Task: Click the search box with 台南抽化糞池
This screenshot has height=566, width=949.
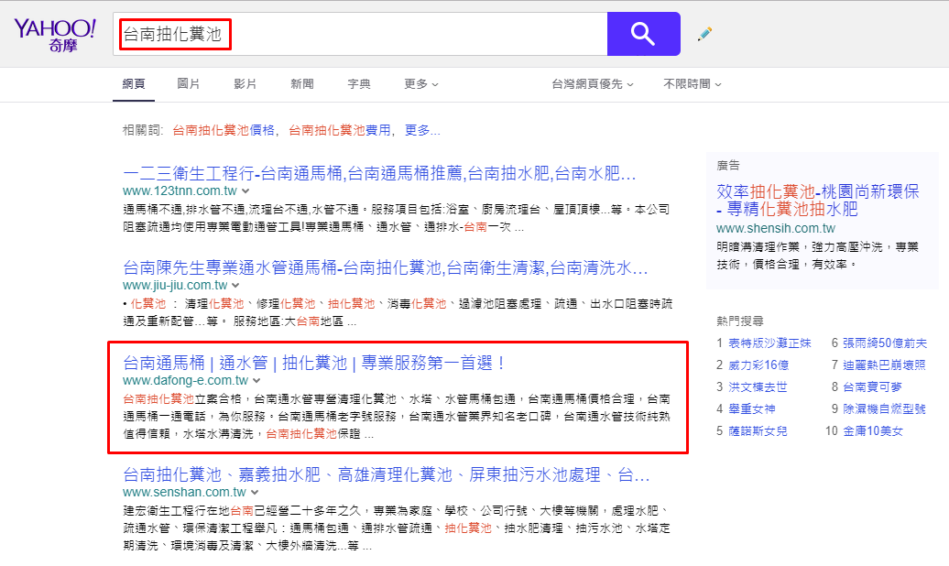Action: [360, 34]
